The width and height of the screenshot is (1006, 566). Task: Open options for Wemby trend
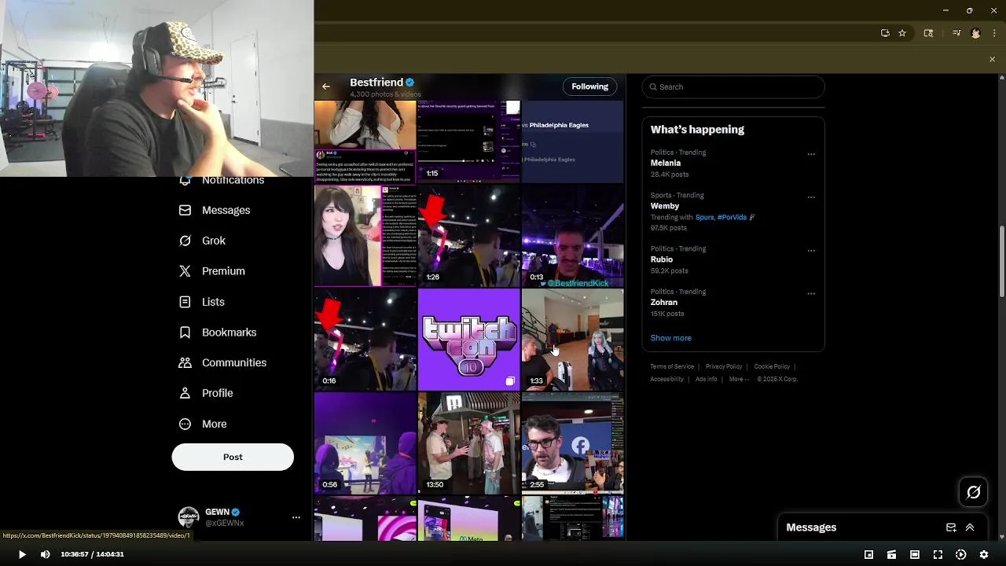(x=811, y=197)
